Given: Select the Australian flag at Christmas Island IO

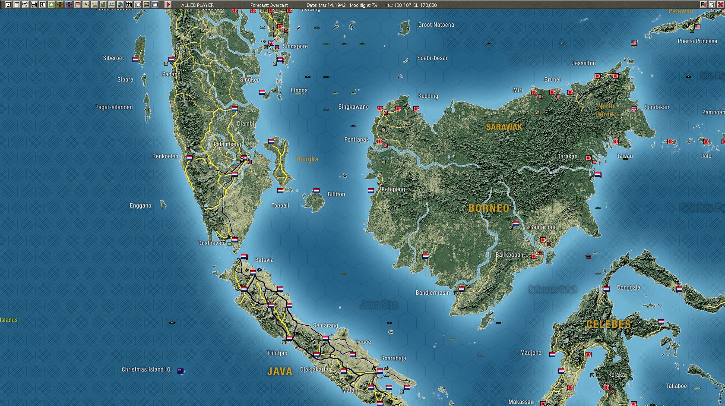Looking at the screenshot, I should point(180,371).
